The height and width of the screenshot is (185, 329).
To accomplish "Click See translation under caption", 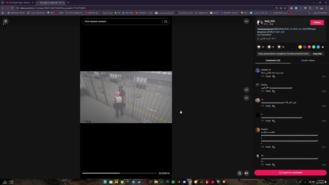I will coord(264,35).
